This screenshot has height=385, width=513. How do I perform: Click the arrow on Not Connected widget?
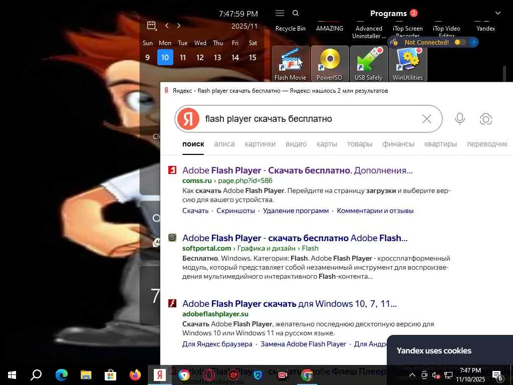[473, 42]
